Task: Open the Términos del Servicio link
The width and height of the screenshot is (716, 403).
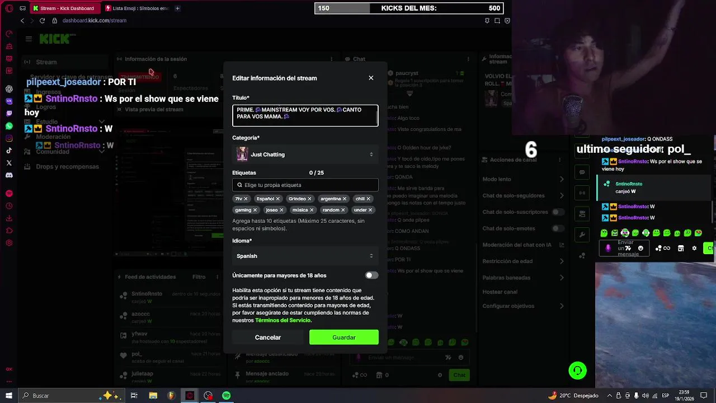Action: pyautogui.click(x=282, y=320)
